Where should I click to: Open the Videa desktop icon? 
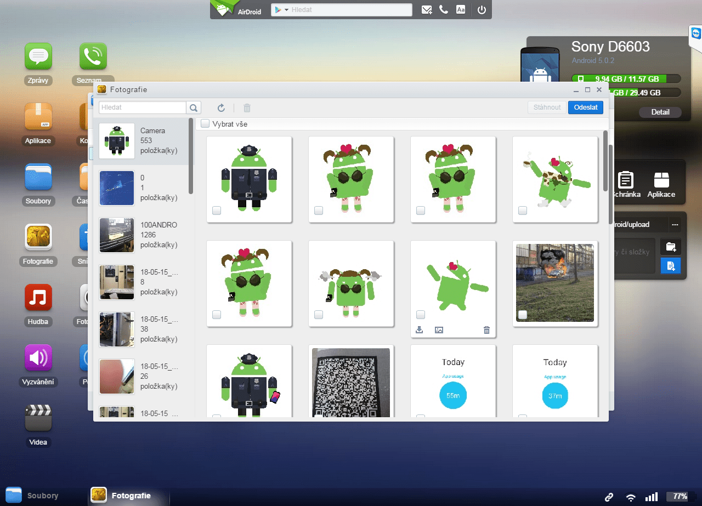(x=38, y=418)
